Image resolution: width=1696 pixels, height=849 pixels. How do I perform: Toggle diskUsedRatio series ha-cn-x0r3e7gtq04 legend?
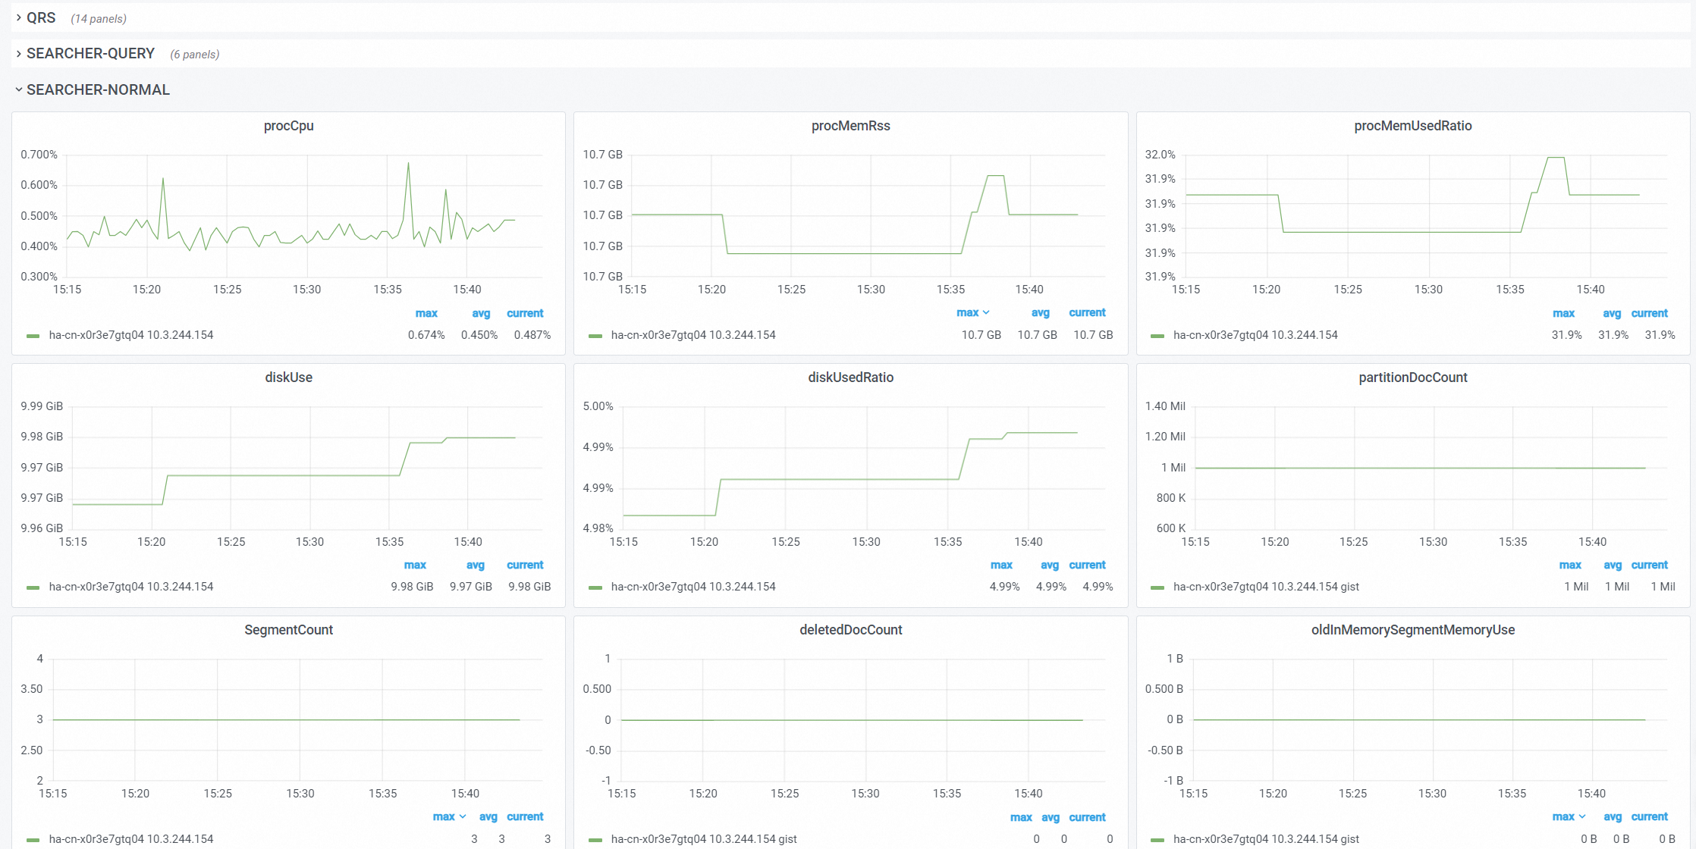pos(693,587)
